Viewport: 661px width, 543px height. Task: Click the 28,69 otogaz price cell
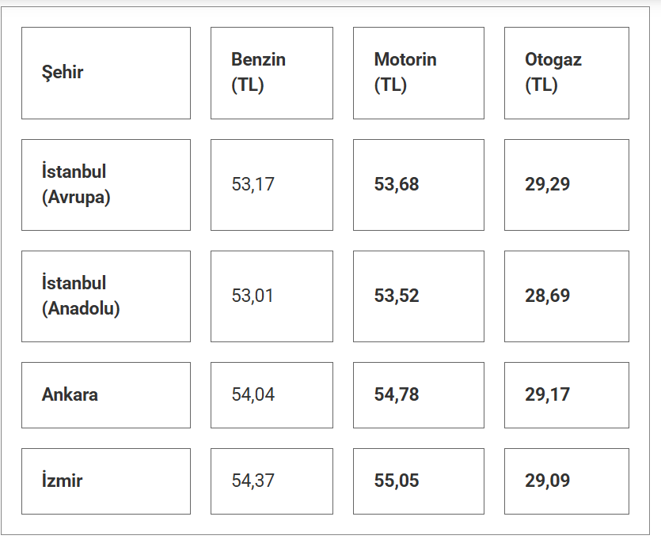pyautogui.click(x=566, y=296)
